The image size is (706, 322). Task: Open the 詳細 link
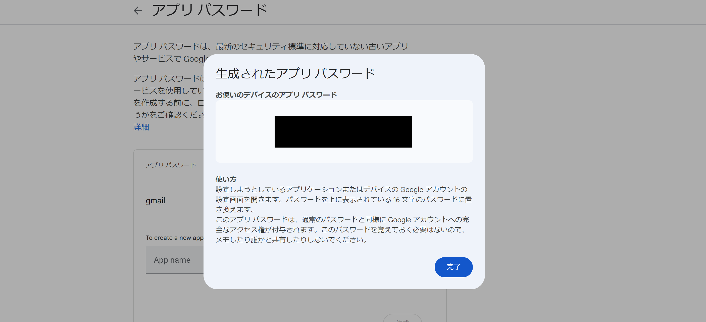pyautogui.click(x=141, y=127)
